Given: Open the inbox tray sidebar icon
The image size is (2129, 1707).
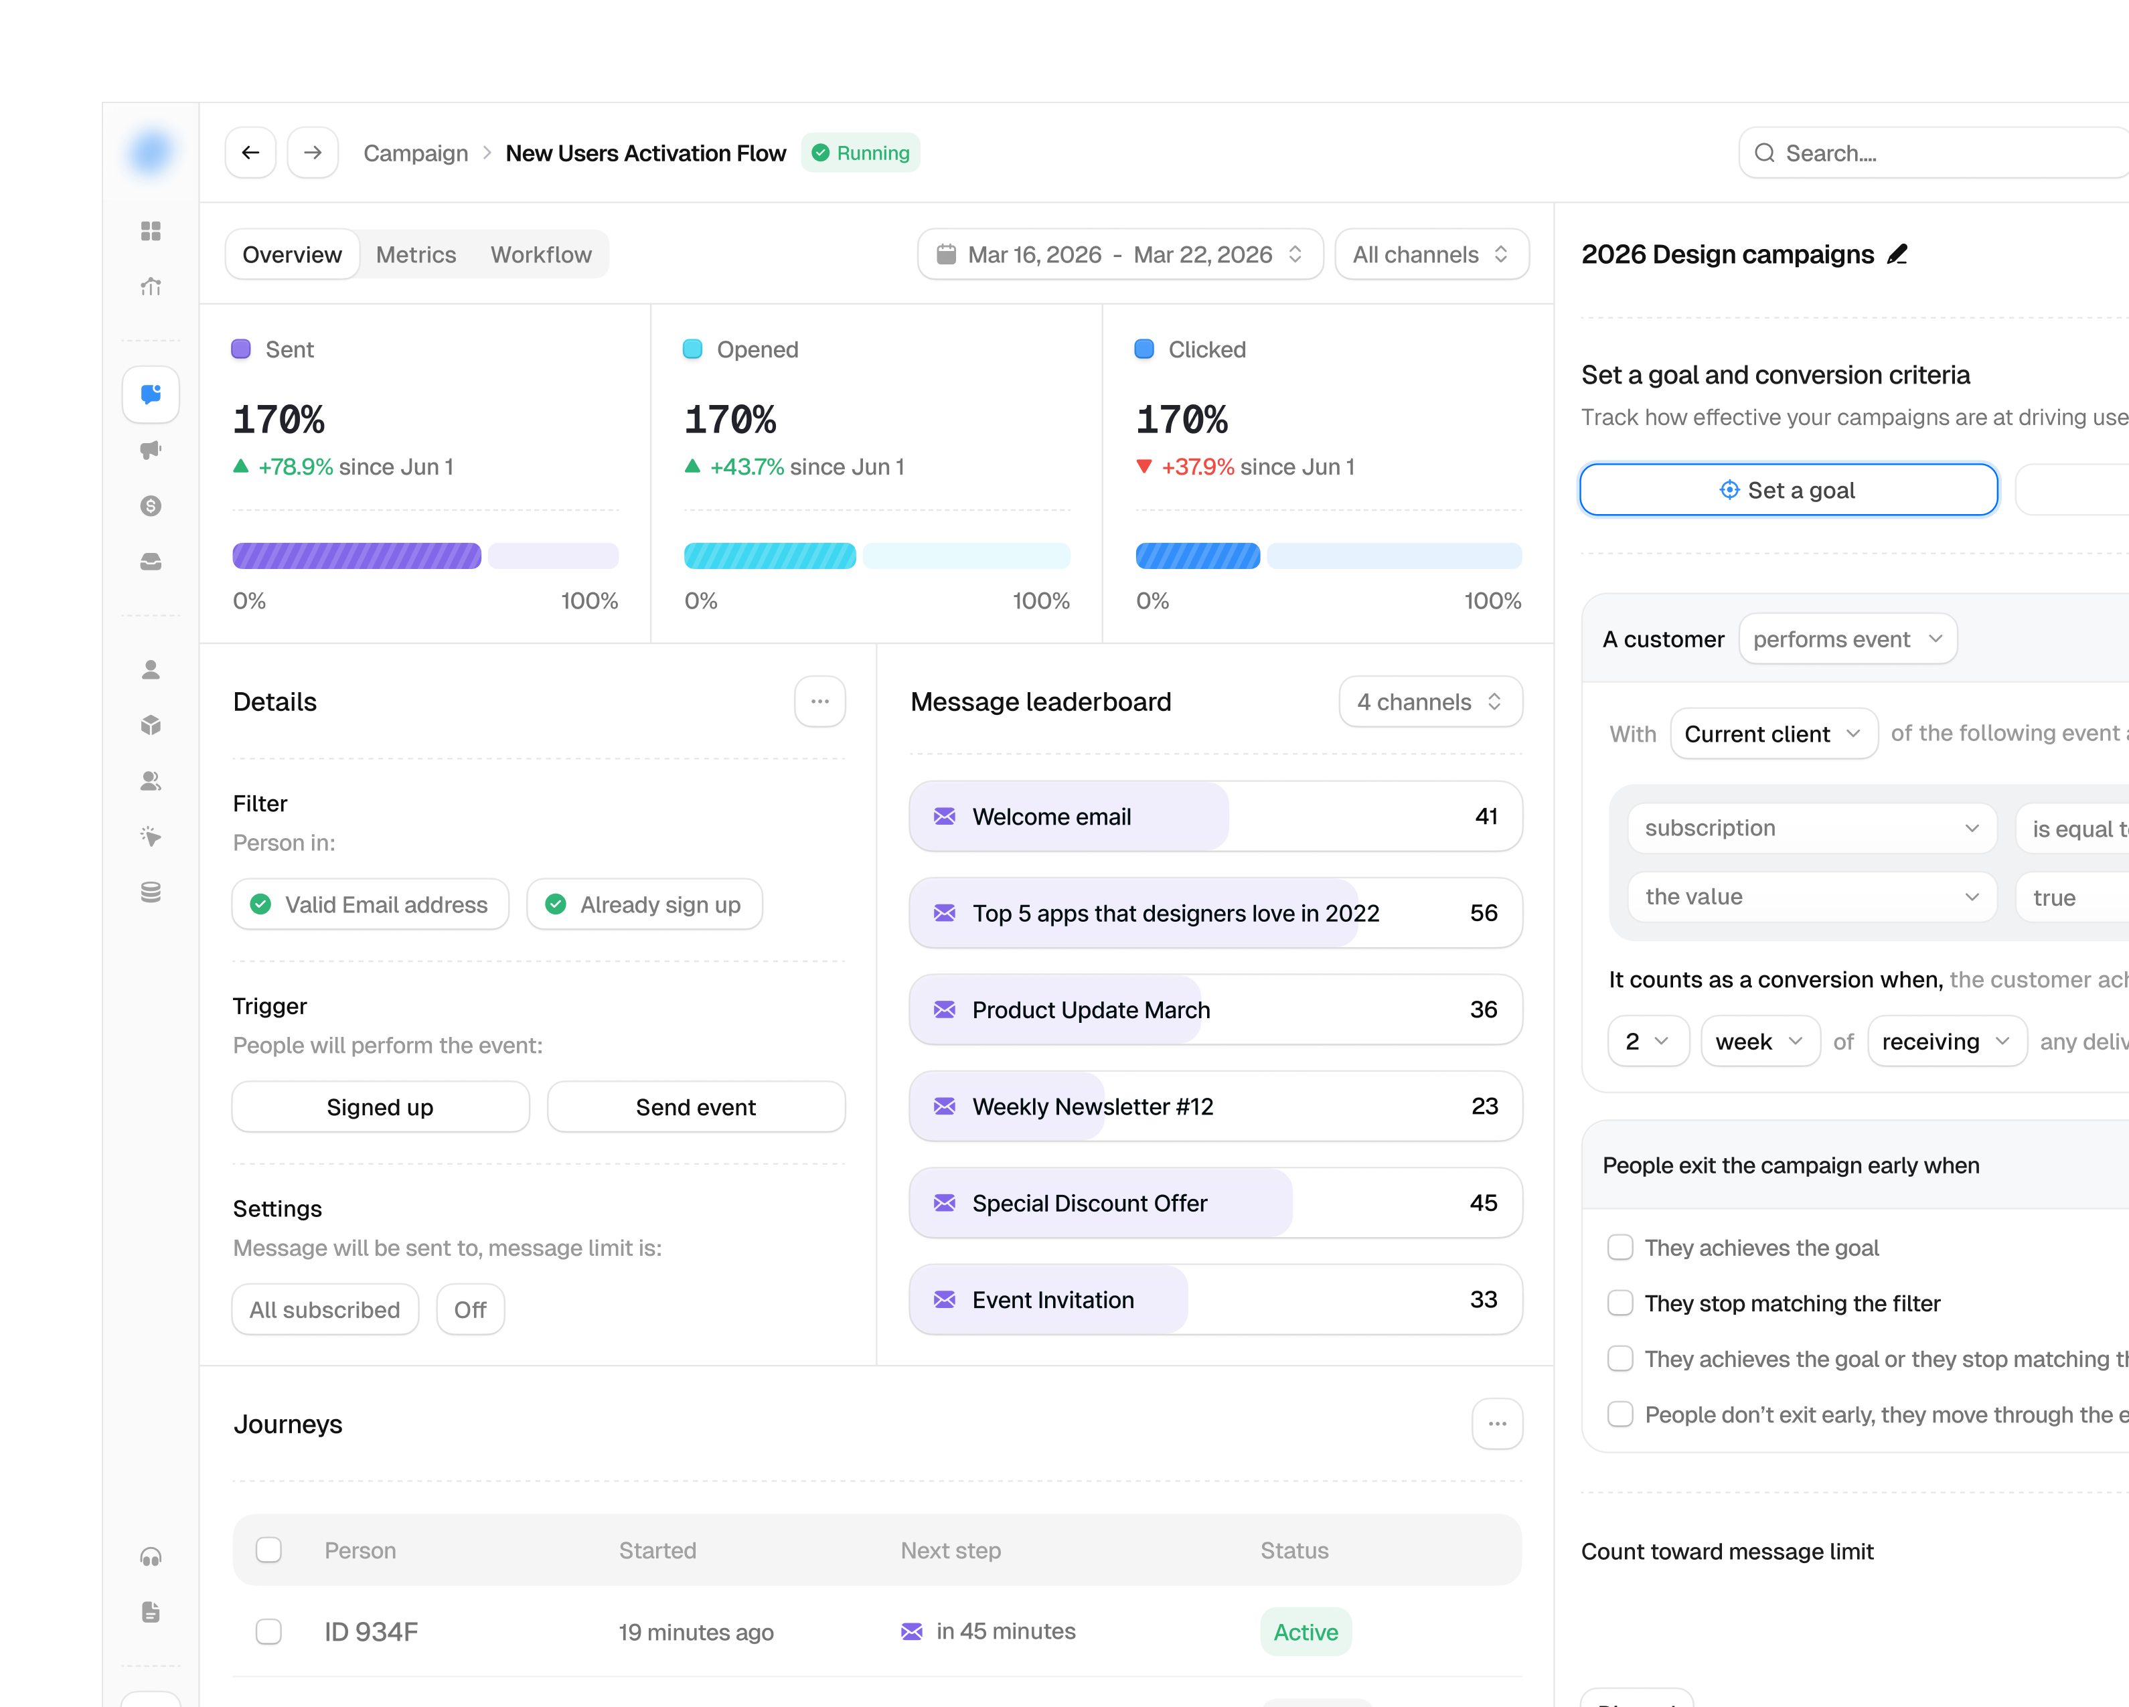Looking at the screenshot, I should coord(150,562).
